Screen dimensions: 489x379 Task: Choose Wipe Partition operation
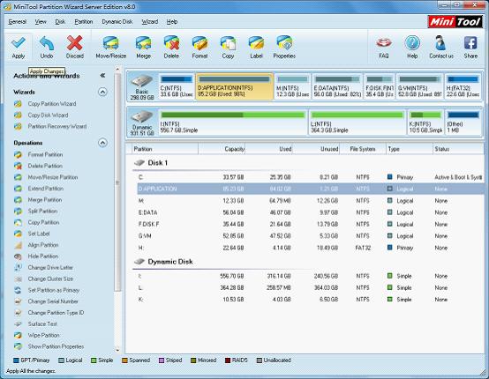43,335
